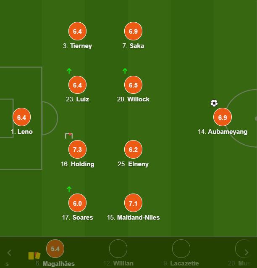Show previous substitutes with left chevron
This screenshot has height=268, width=257.
click(x=9, y=252)
